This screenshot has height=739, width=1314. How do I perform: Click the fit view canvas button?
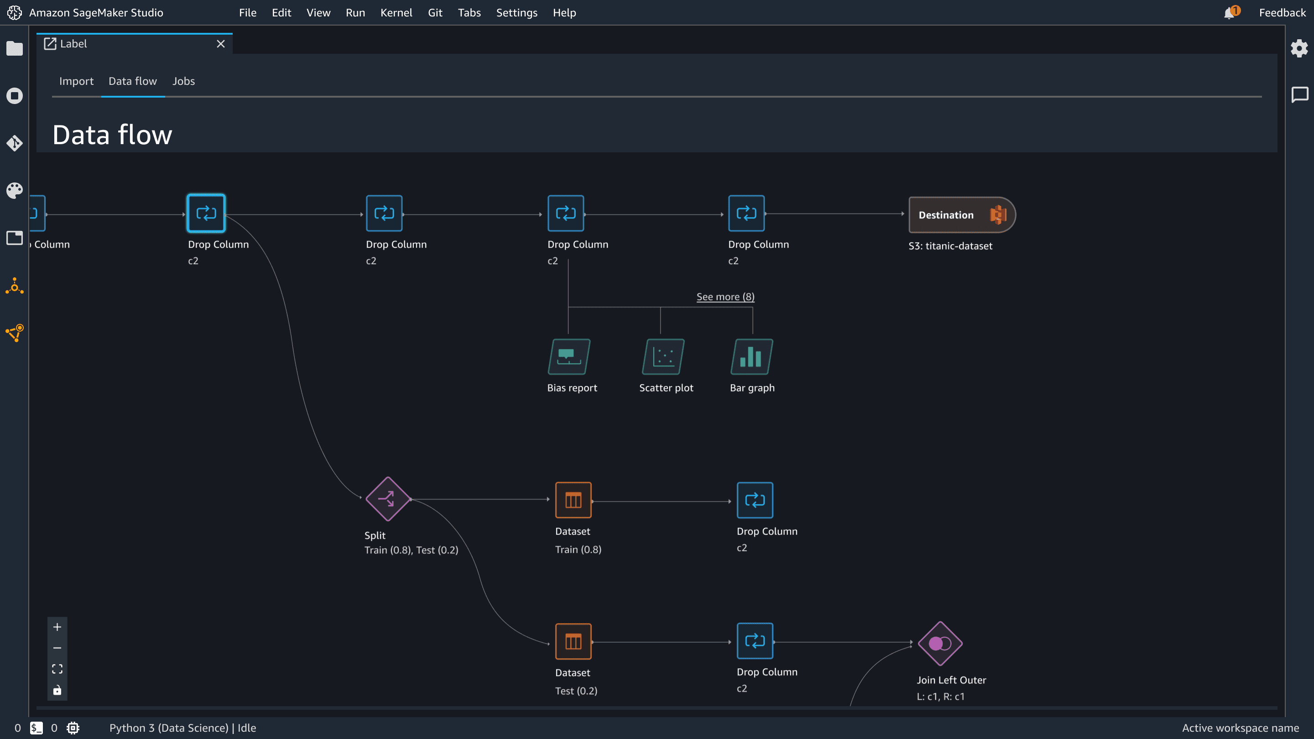click(57, 669)
